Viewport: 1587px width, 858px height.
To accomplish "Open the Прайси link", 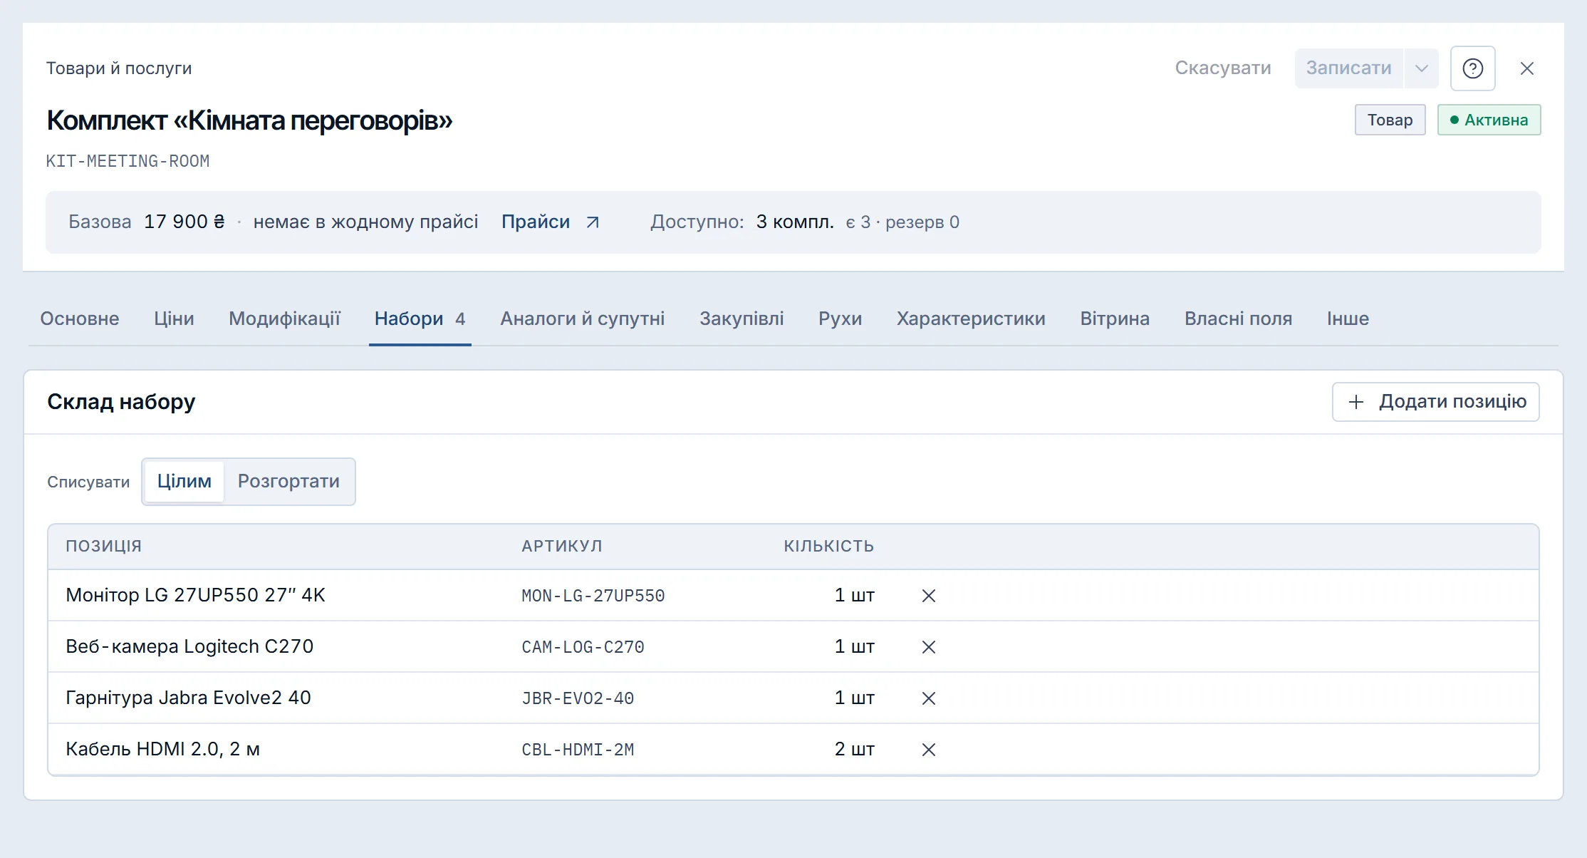I will [536, 222].
